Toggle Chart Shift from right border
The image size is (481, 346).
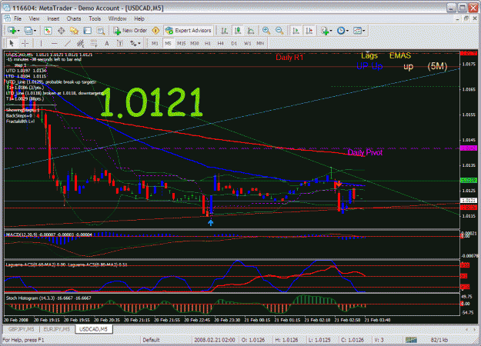(x=309, y=31)
